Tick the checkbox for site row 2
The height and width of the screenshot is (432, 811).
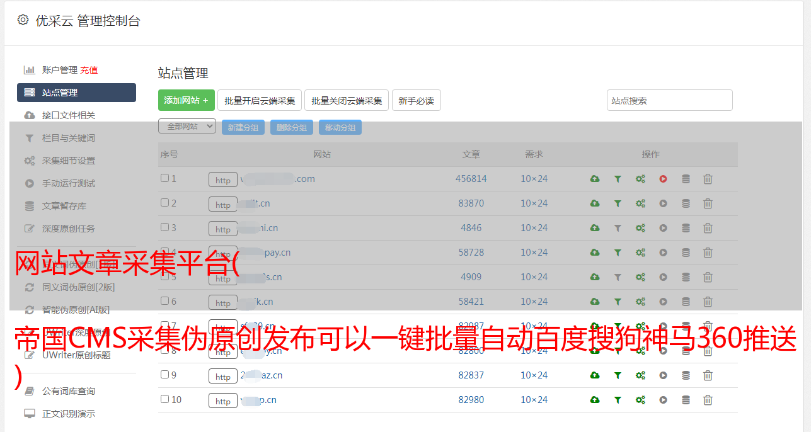coord(164,203)
